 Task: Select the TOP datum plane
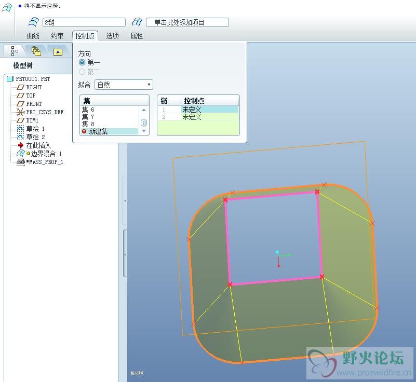(x=31, y=95)
